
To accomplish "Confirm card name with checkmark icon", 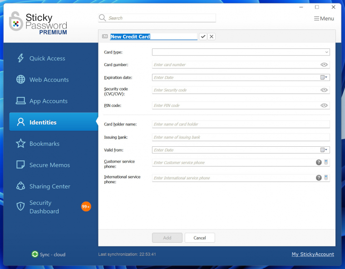I will click(x=203, y=37).
